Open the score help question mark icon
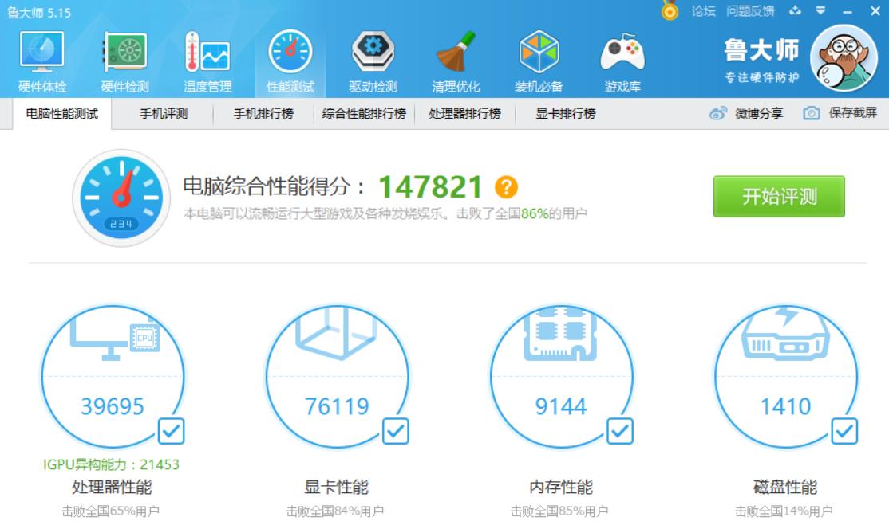Image resolution: width=889 pixels, height=521 pixels. [x=508, y=188]
